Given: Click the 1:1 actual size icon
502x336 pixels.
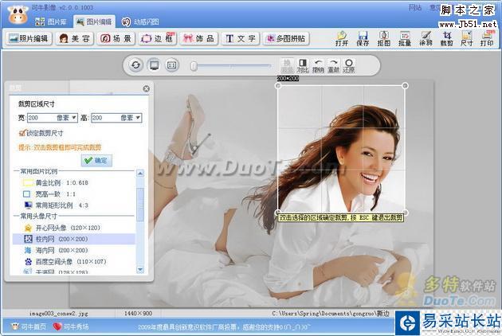Looking at the screenshot, I should click(x=171, y=65).
